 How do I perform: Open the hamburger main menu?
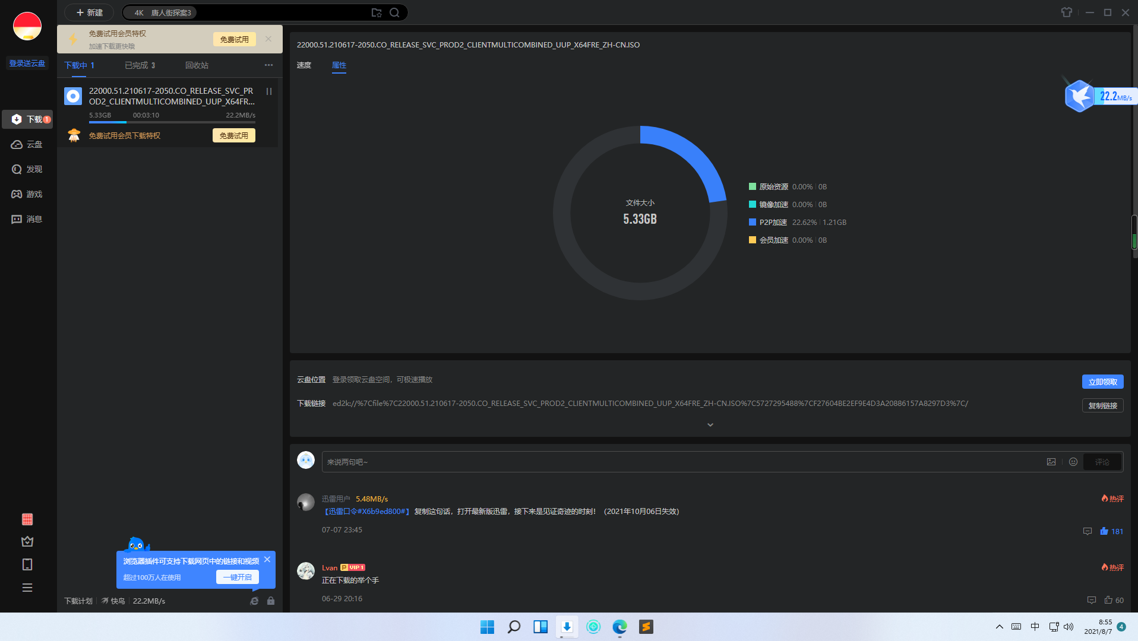(27, 588)
